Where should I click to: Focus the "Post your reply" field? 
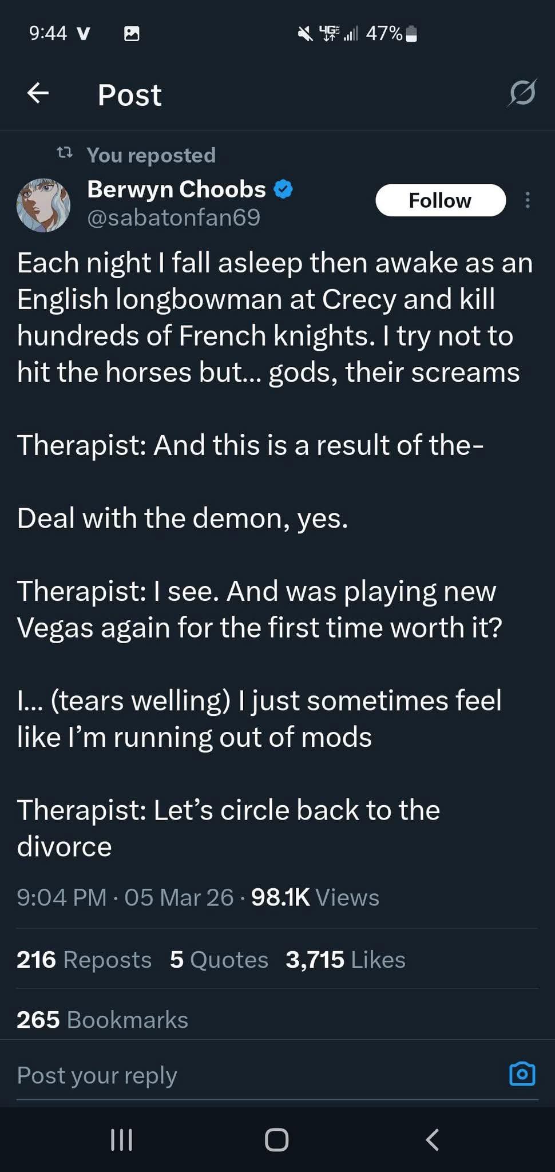pyautogui.click(x=229, y=1075)
